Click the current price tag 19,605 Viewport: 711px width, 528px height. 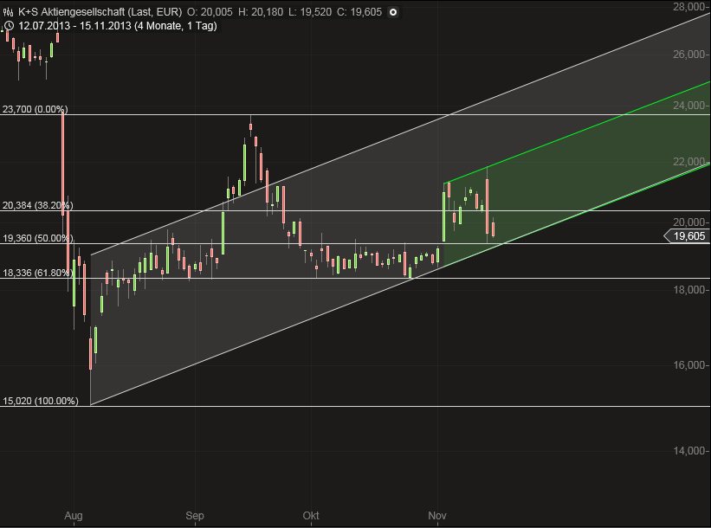coord(687,236)
